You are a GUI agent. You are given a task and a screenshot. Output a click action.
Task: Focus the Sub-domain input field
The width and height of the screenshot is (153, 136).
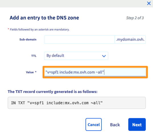tap(79, 39)
